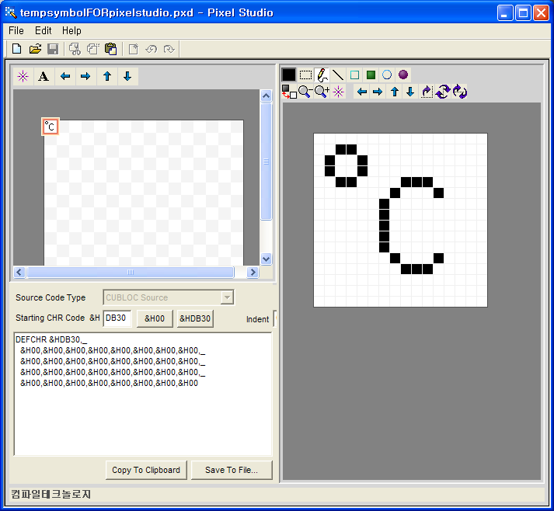Click the zoom in magnifier icon
The height and width of the screenshot is (511, 554).
pos(322,92)
